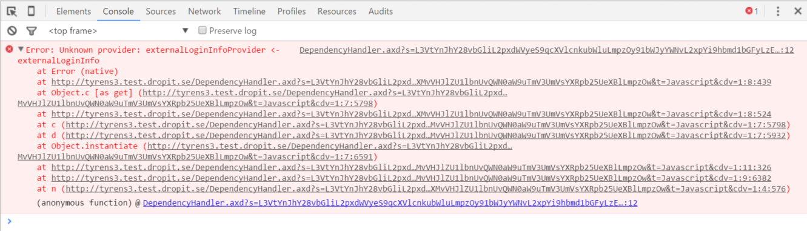This screenshot has height=231, width=807.
Task: Open stack link ending in cdv=1:9:6382
Action: (x=411, y=178)
